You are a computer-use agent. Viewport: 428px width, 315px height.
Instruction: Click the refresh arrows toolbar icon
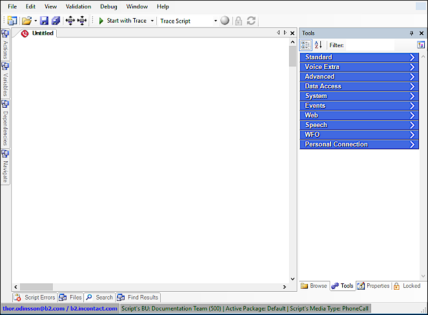pyautogui.click(x=251, y=21)
